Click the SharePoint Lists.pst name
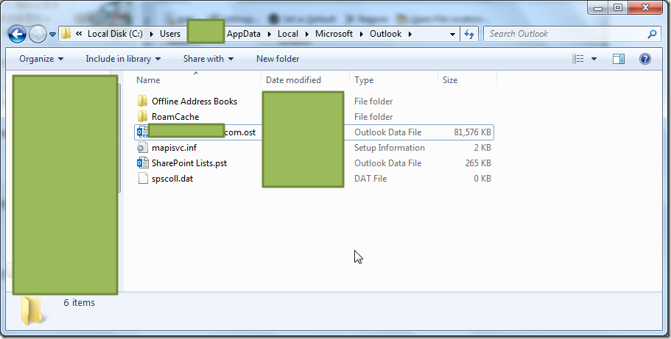The height and width of the screenshot is (339, 671). tap(189, 163)
